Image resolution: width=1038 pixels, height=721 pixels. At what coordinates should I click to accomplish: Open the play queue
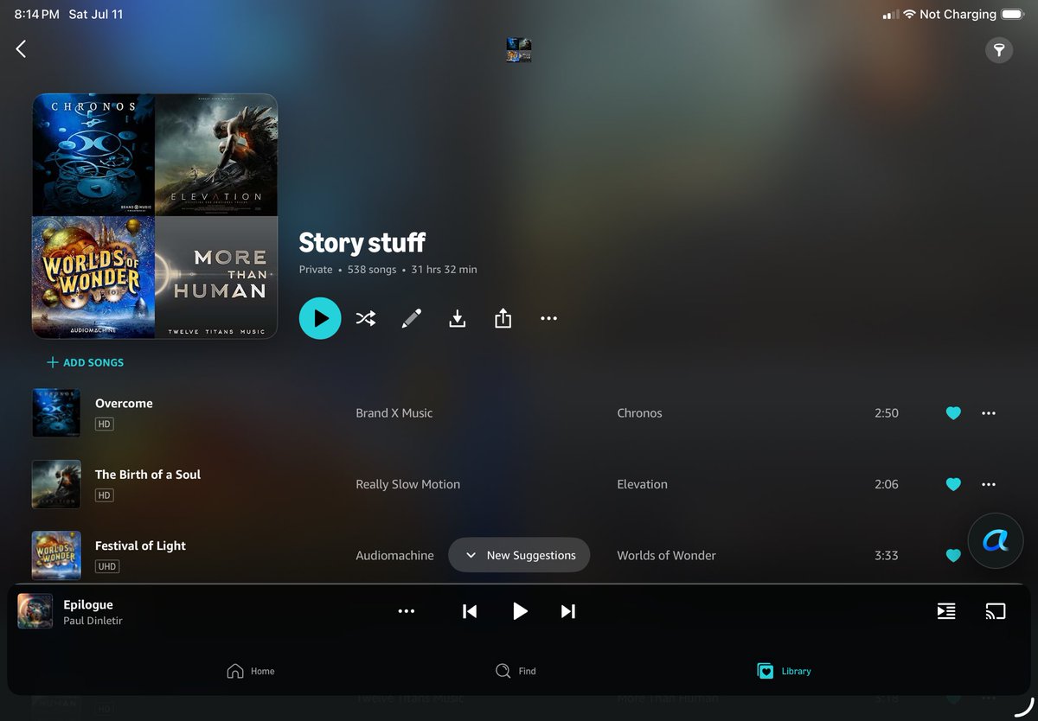point(946,611)
